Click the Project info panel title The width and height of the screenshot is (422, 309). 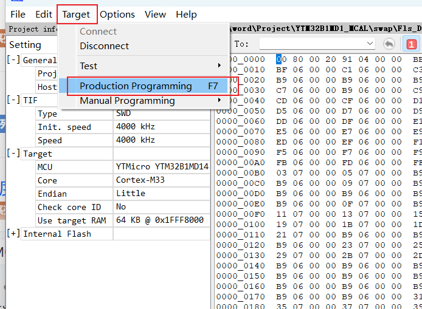[33, 29]
